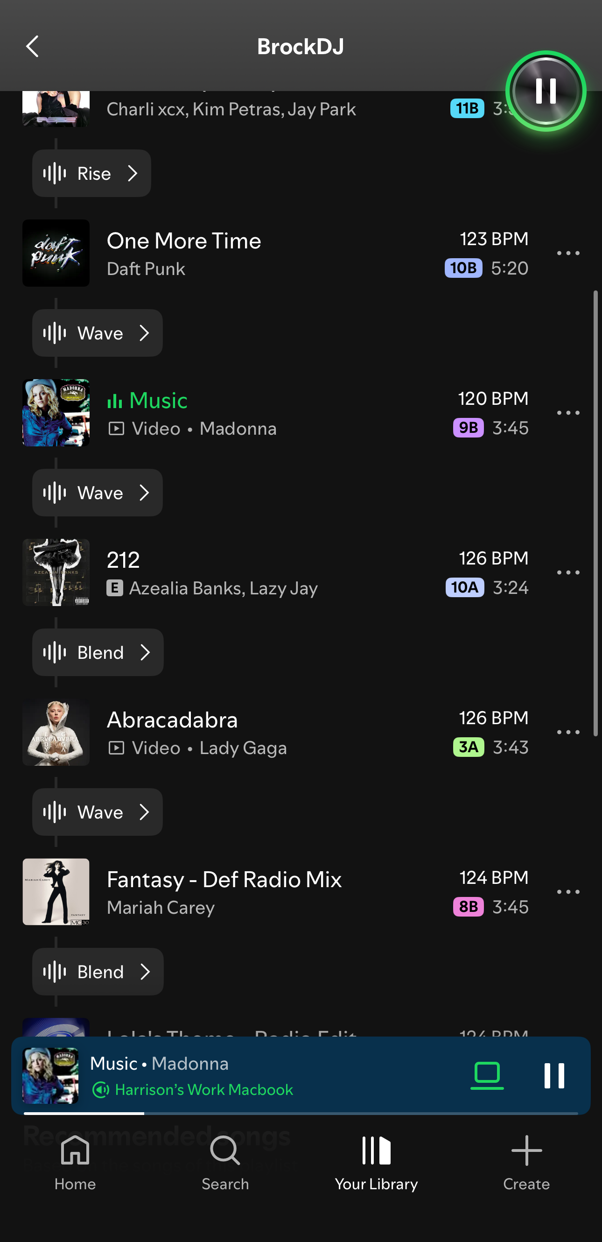Viewport: 602px width, 1242px height.
Task: Pause the mix with the floating green button
Action: pyautogui.click(x=546, y=91)
